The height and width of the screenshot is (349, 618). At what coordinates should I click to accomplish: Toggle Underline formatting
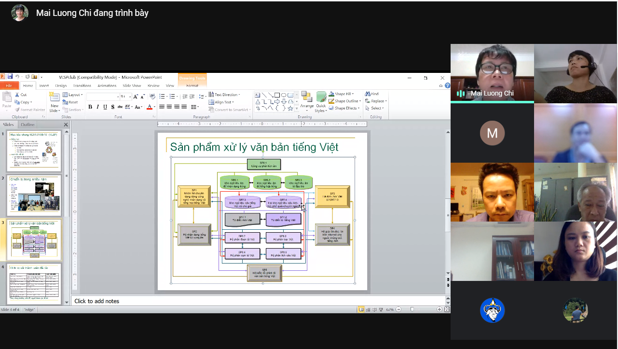click(105, 107)
